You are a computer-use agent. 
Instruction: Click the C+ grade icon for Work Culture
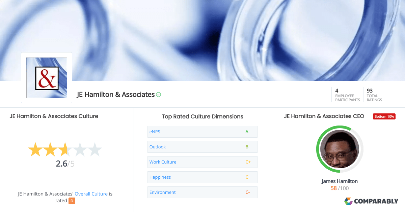coord(248,162)
